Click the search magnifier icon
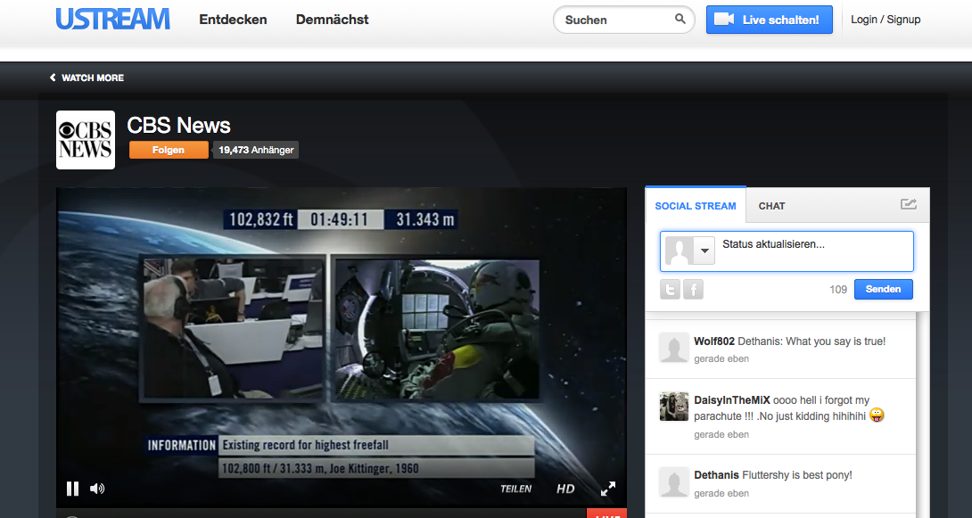Screen dimensions: 972x518 tap(680, 20)
